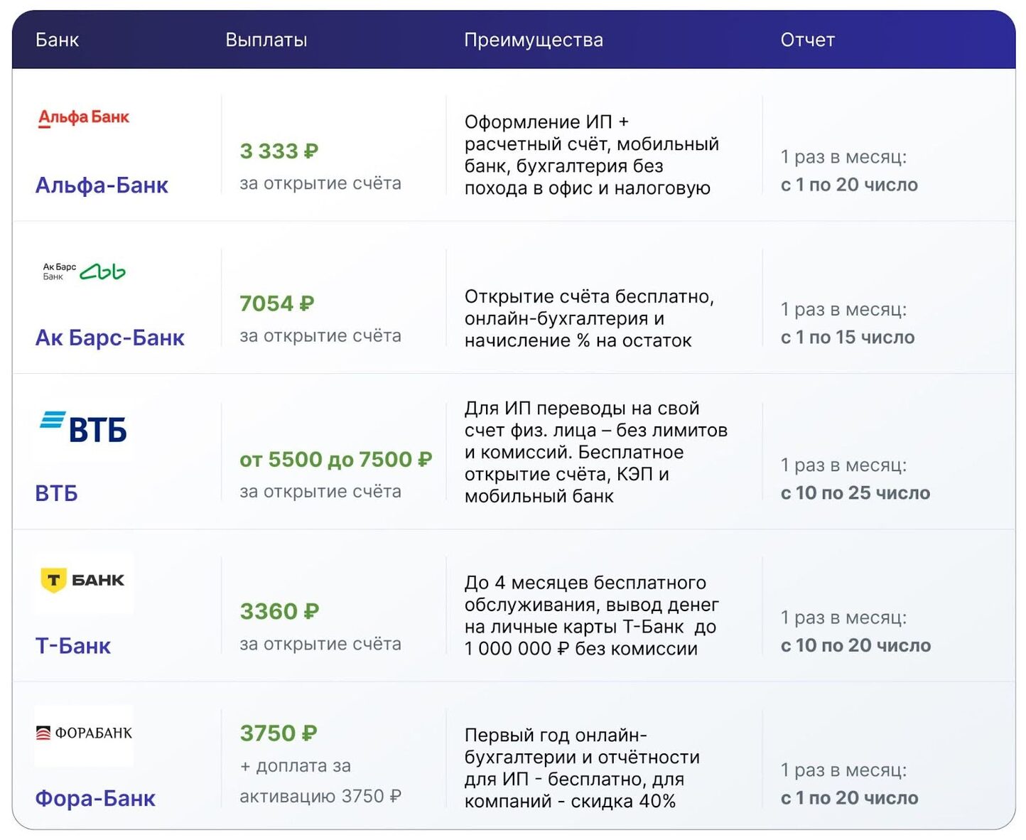Select the 3750 ₽ Fora-Bank payout
This screenshot has width=1026, height=840.
tap(279, 733)
